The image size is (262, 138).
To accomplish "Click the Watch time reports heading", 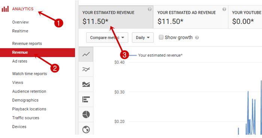I will [30, 74].
